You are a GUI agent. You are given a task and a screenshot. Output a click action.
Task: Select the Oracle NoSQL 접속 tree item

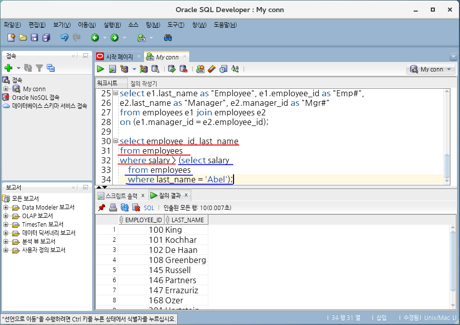pyautogui.click(x=36, y=97)
